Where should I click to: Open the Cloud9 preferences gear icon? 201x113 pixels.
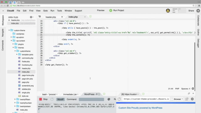point(198,11)
